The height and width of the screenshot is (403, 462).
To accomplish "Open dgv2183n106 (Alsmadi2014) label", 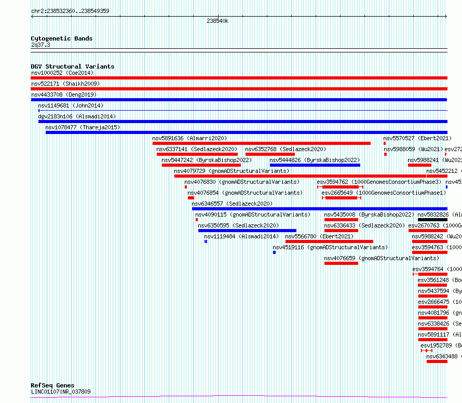I will click(77, 116).
